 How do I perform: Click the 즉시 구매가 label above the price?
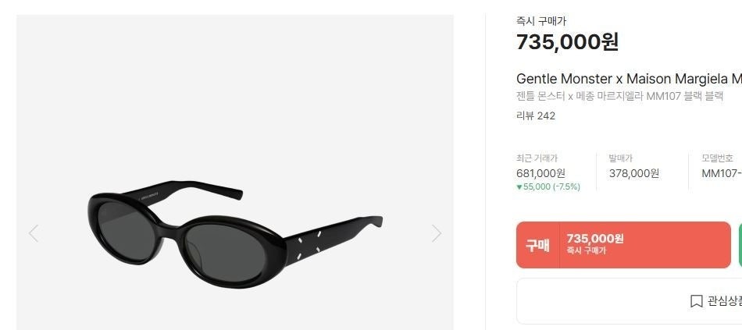[541, 21]
